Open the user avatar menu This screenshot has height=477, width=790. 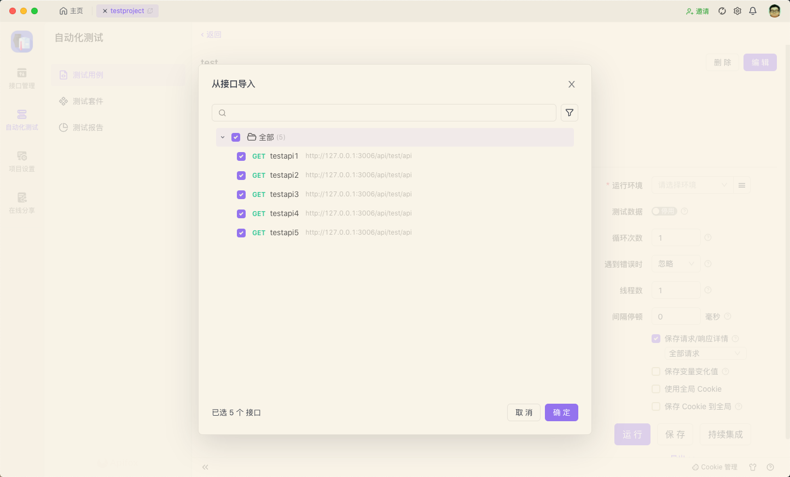click(774, 11)
